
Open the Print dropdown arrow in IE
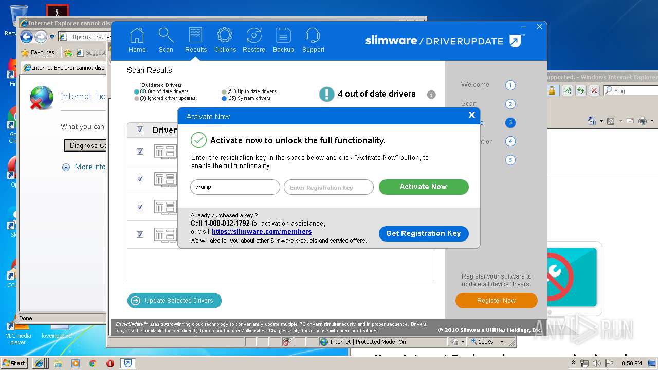(652, 121)
